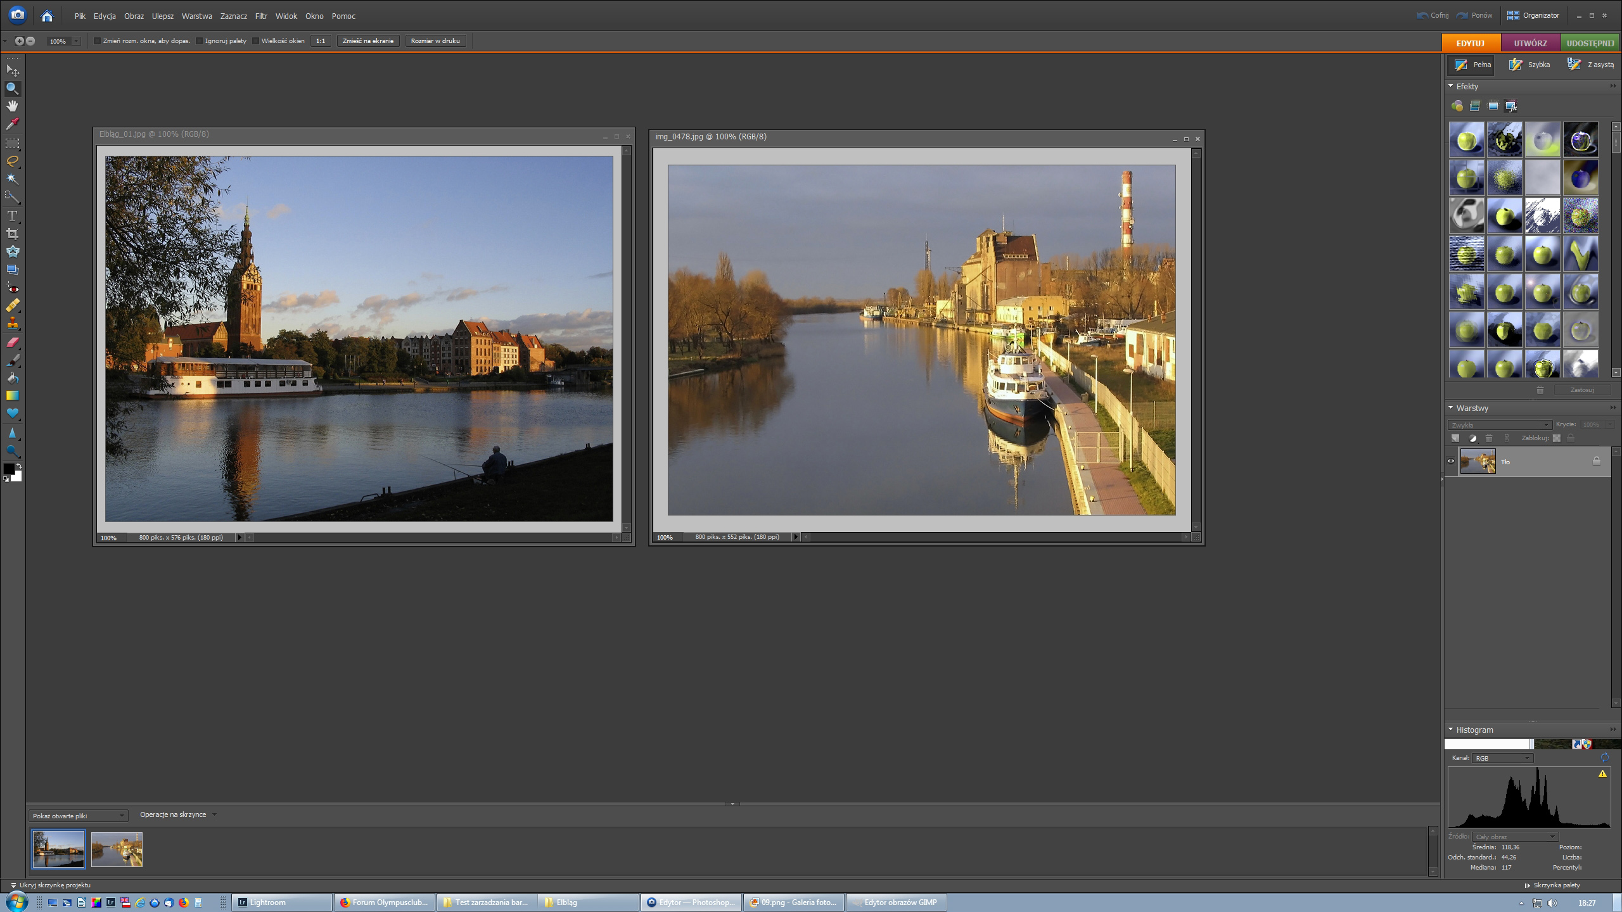Select the Hand tool
The height and width of the screenshot is (912, 1622).
12,106
